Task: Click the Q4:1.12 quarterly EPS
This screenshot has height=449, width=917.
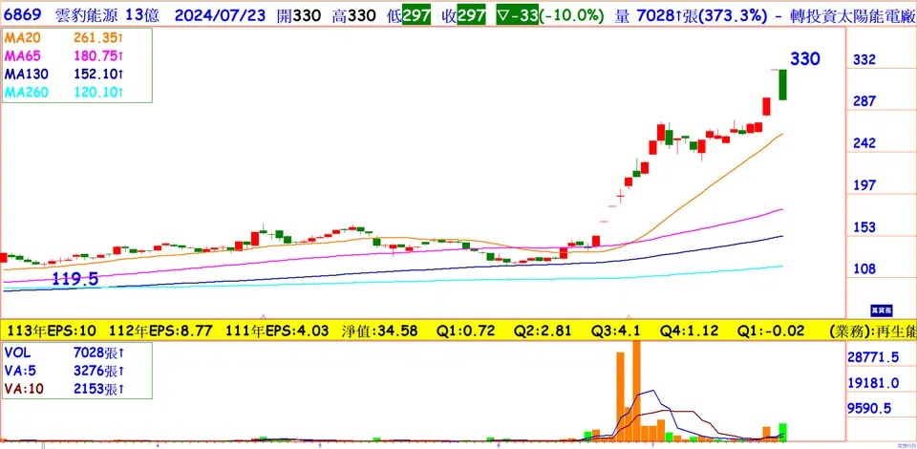Action: pyautogui.click(x=689, y=331)
